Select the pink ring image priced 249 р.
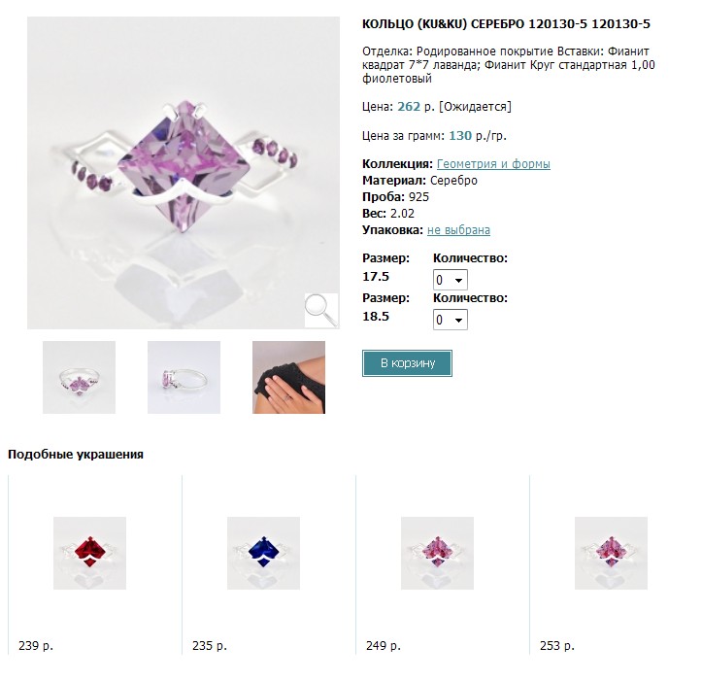The width and height of the screenshot is (702, 681). pyautogui.click(x=437, y=553)
